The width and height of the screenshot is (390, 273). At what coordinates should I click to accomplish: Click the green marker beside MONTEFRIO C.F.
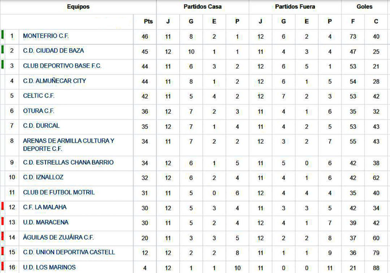click(x=3, y=35)
